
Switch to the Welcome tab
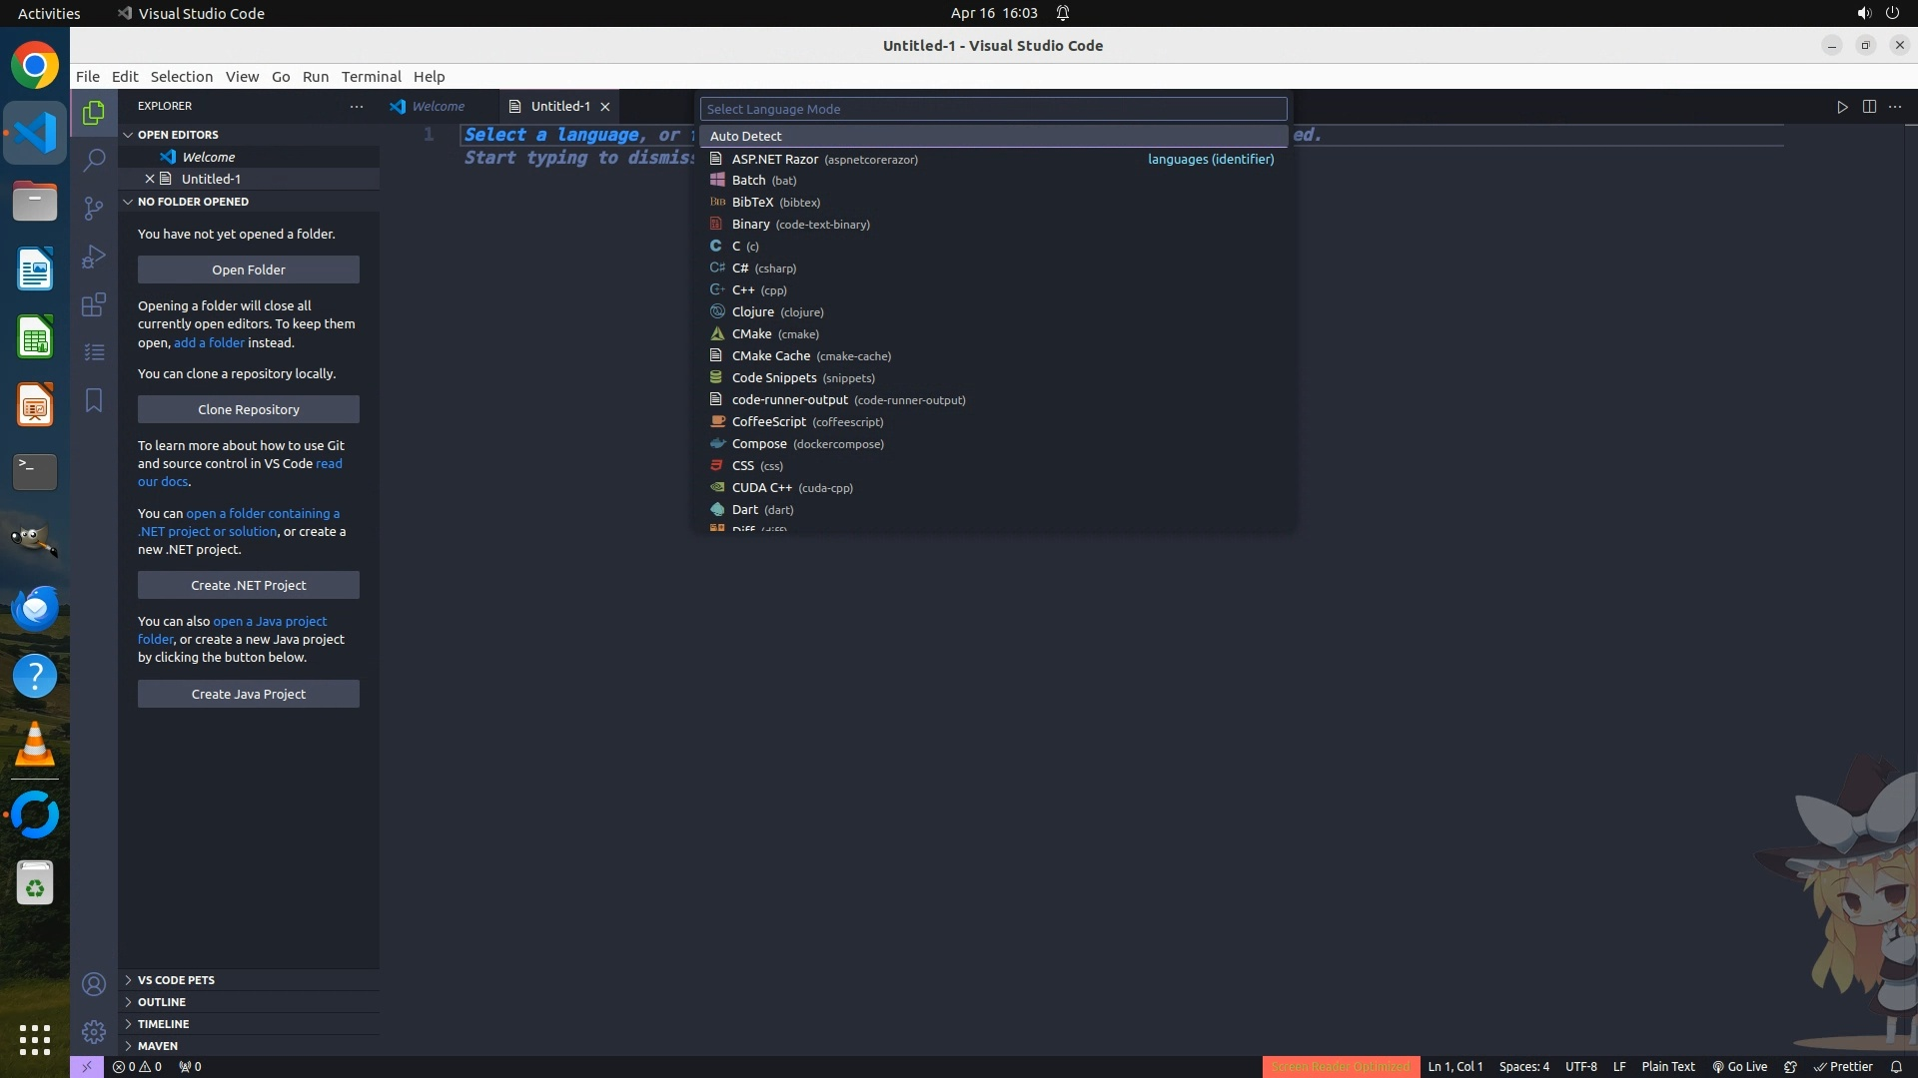[x=438, y=106]
